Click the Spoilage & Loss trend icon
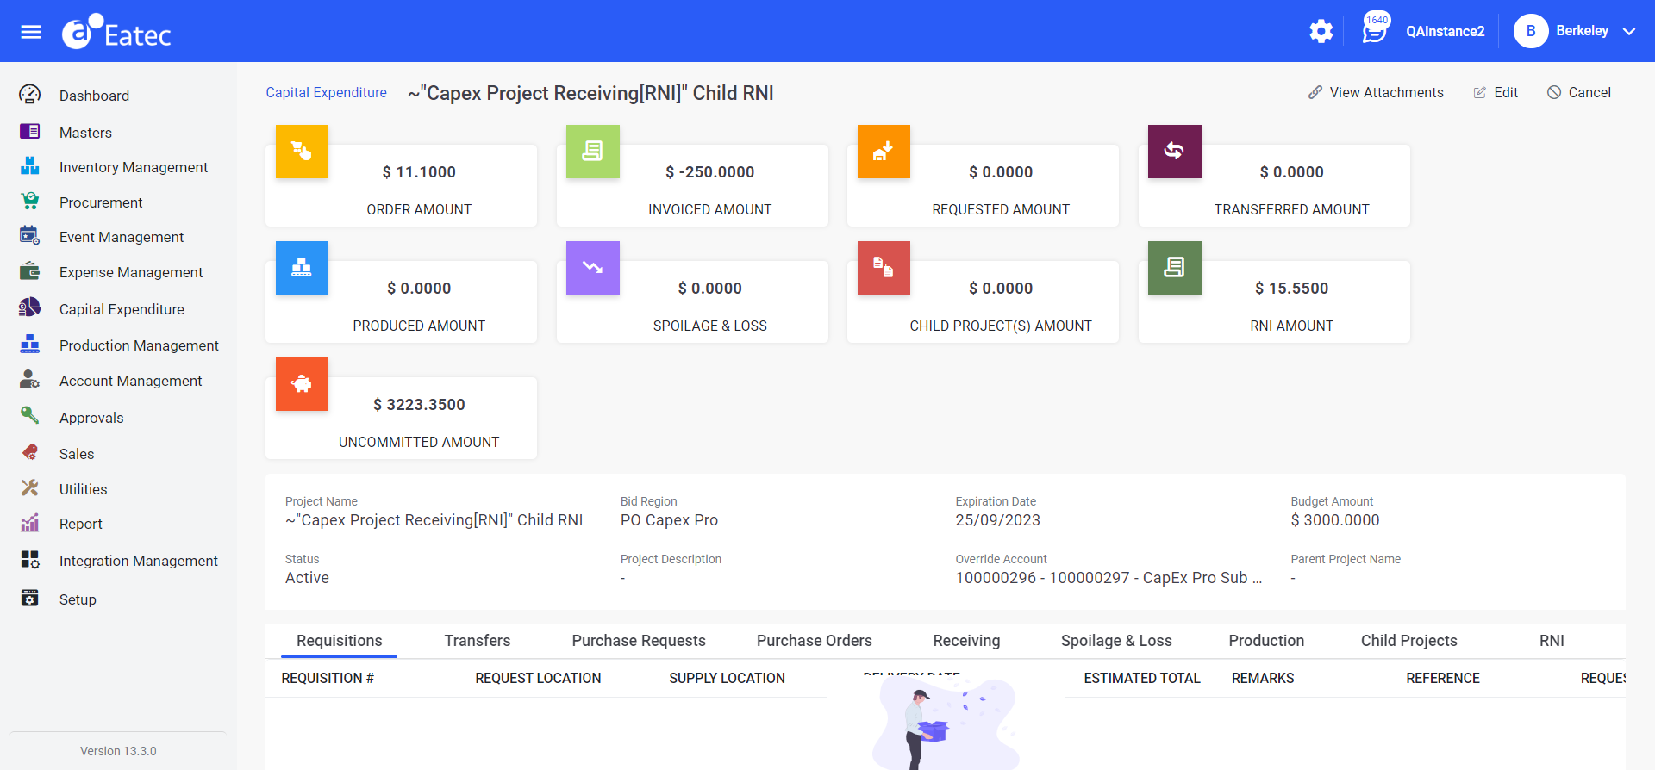The height and width of the screenshot is (770, 1655). coord(592,268)
